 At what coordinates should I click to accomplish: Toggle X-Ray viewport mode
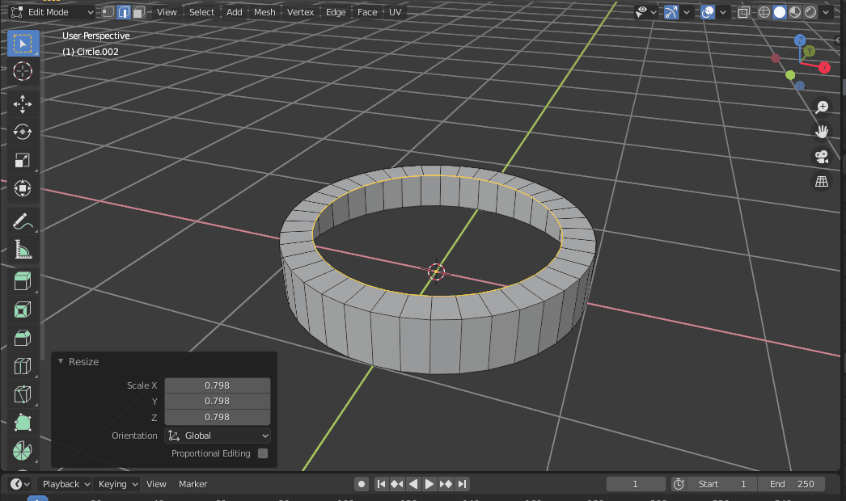point(743,11)
